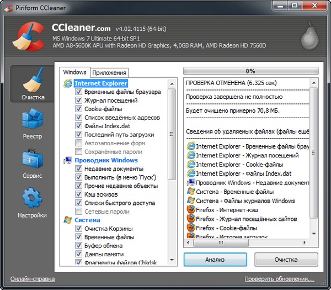Select the Internet Explorer group header
Screen dimensions: 331x290
[101, 83]
